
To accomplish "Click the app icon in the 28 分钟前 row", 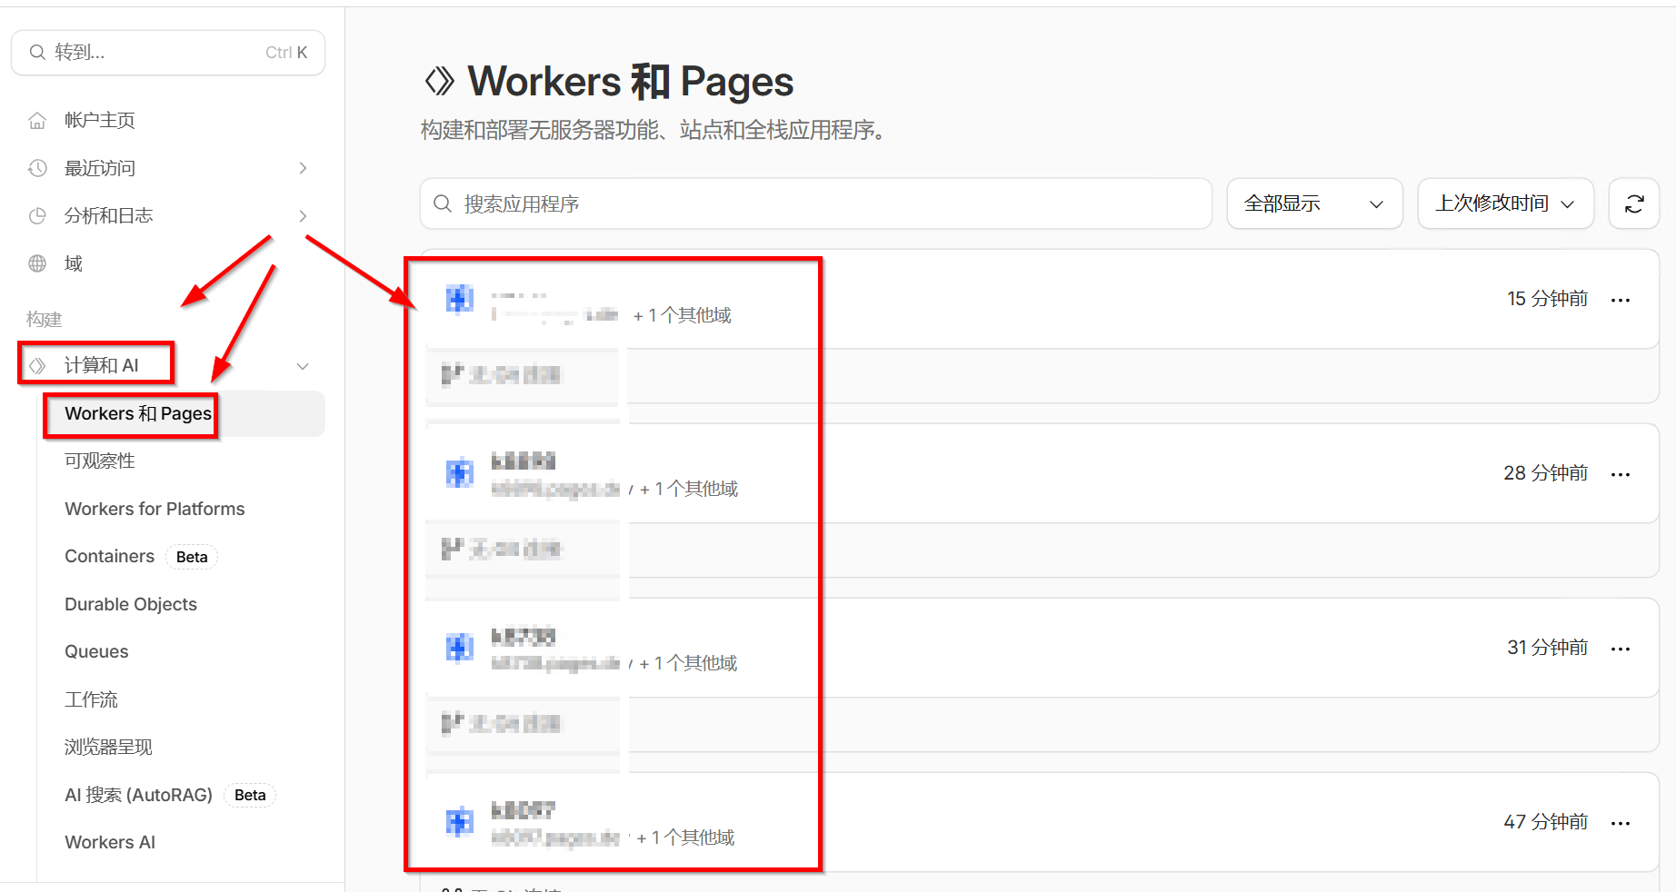I will [460, 473].
